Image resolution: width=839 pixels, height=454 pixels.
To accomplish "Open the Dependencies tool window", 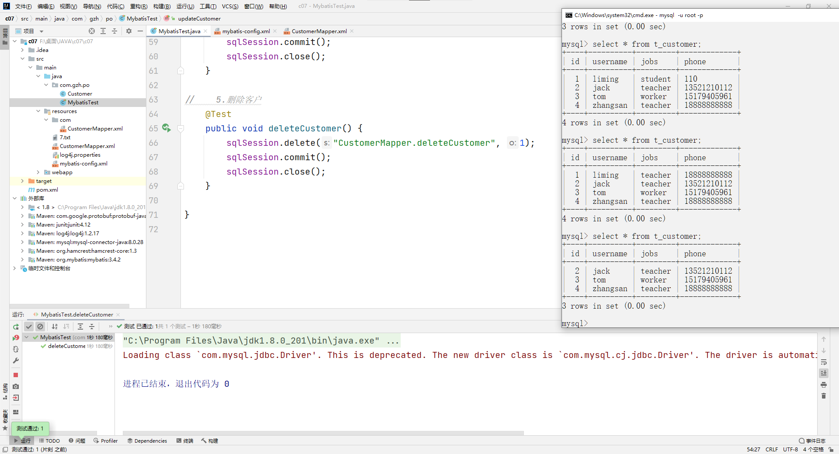I will pyautogui.click(x=147, y=440).
